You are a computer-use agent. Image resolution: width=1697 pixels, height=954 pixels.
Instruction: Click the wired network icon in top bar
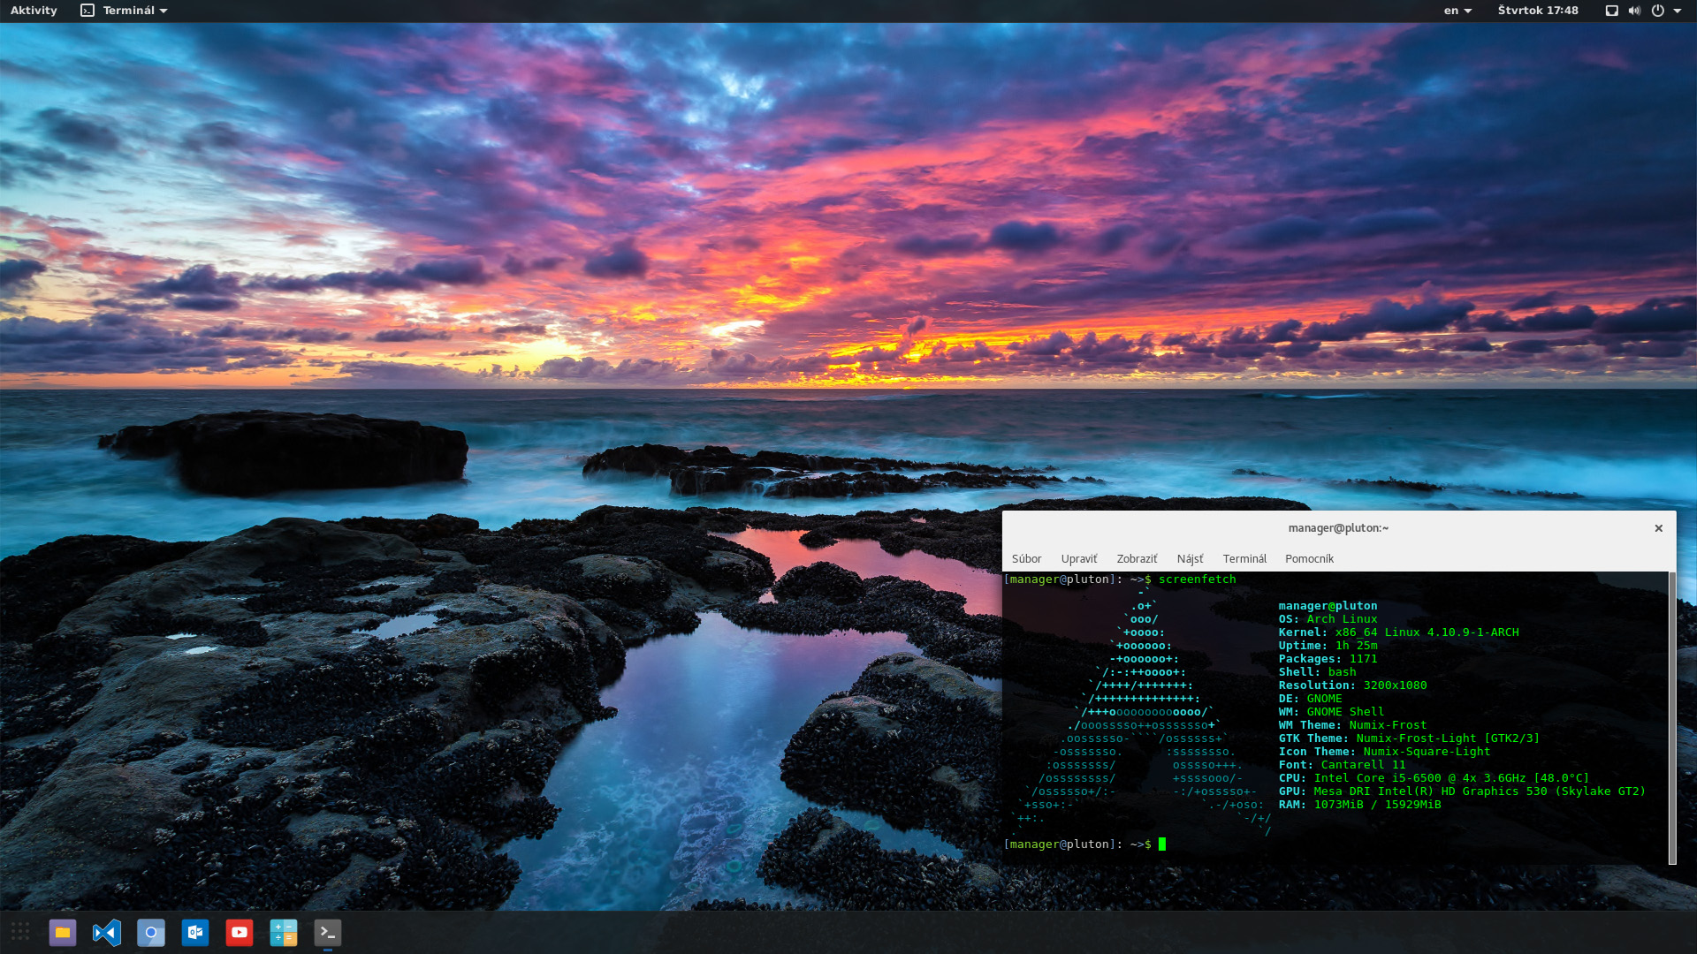[x=1611, y=11]
